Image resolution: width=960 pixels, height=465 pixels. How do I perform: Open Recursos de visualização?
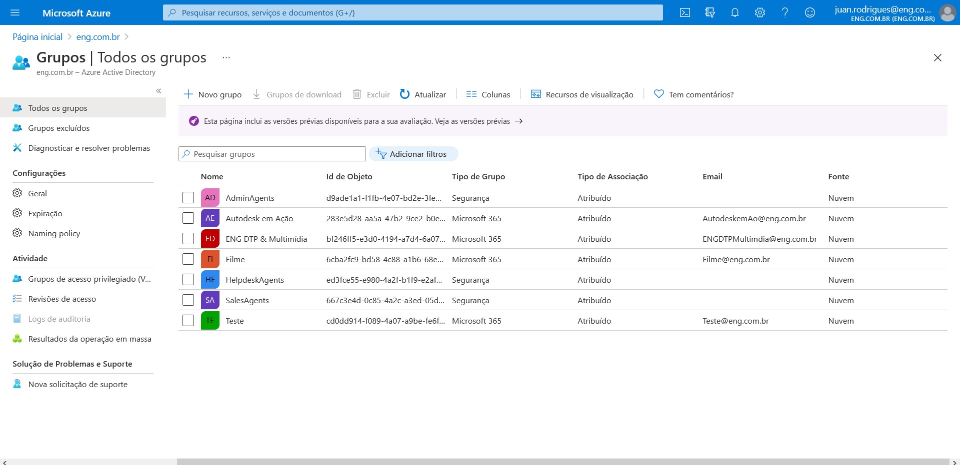[x=582, y=94]
